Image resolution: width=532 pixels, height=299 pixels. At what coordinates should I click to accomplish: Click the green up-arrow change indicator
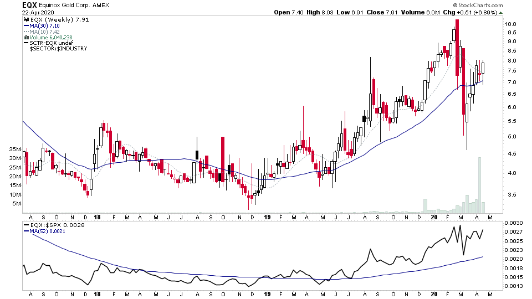coord(501,13)
